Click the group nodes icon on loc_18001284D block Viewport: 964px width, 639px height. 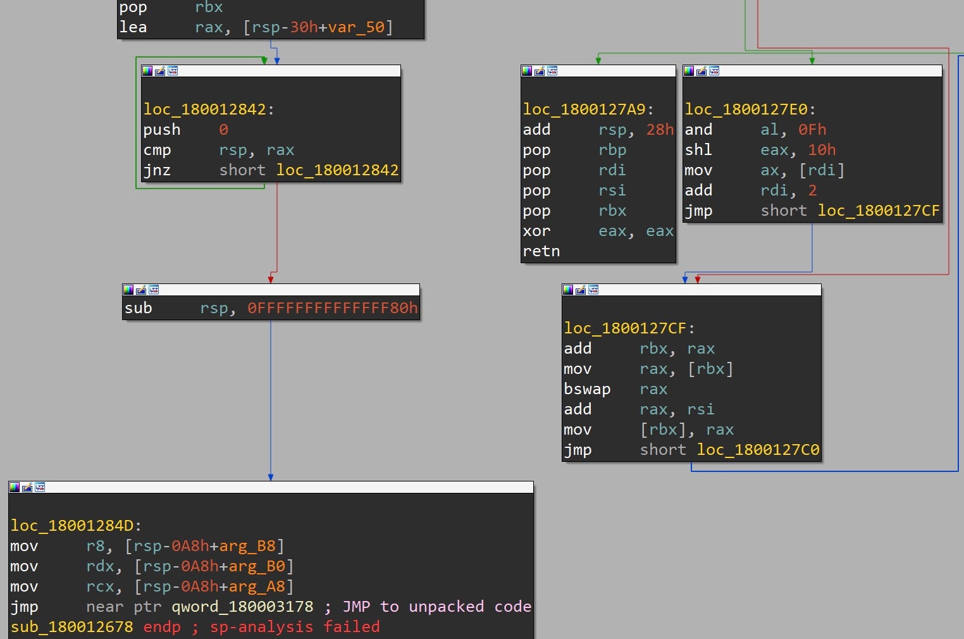pyautogui.click(x=40, y=487)
